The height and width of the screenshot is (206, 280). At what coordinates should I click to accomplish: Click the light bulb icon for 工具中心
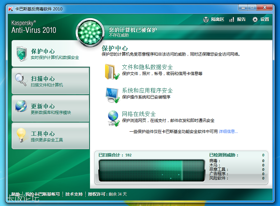pyautogui.click(x=21, y=135)
